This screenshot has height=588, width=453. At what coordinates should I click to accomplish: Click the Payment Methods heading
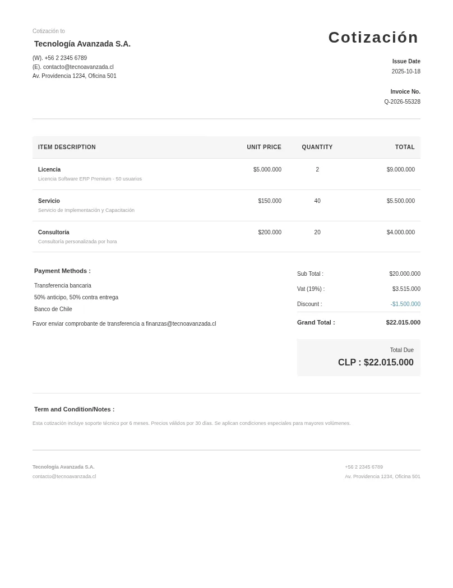tap(62, 271)
